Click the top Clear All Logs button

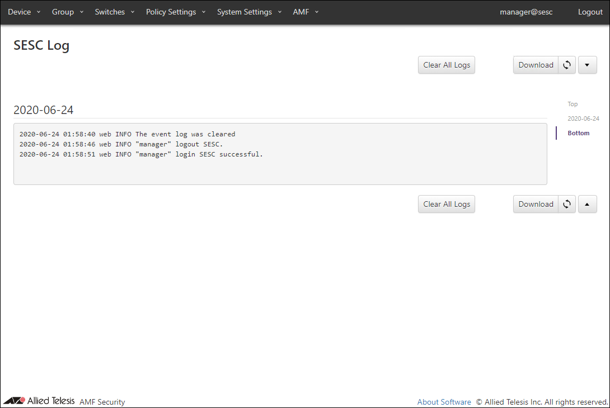[x=446, y=65]
